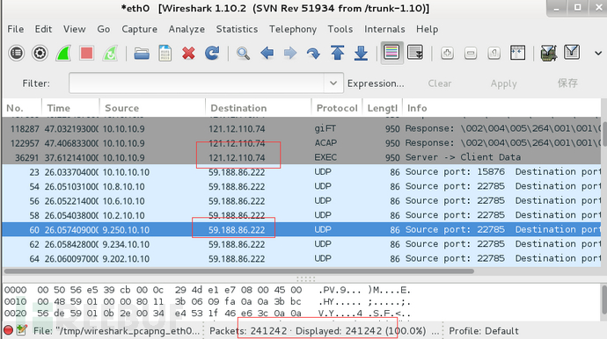This screenshot has width=607, height=339.
Task: Jump to the first packet
Action: (x=337, y=53)
